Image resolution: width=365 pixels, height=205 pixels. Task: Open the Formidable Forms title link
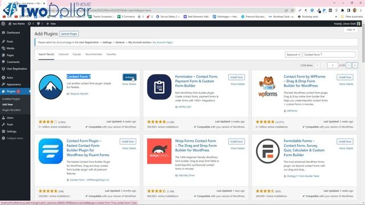tap(304, 148)
